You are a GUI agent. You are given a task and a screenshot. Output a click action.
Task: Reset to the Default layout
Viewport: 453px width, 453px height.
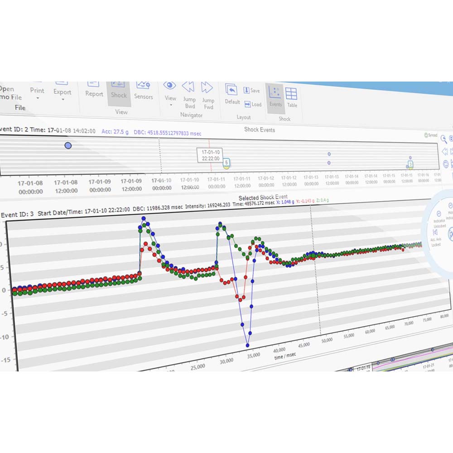232,94
